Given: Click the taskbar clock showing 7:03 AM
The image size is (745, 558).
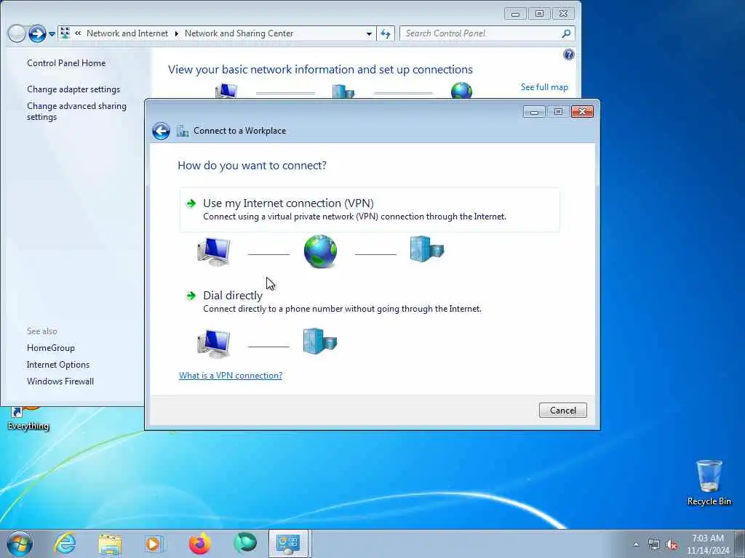Looking at the screenshot, I should point(707,544).
